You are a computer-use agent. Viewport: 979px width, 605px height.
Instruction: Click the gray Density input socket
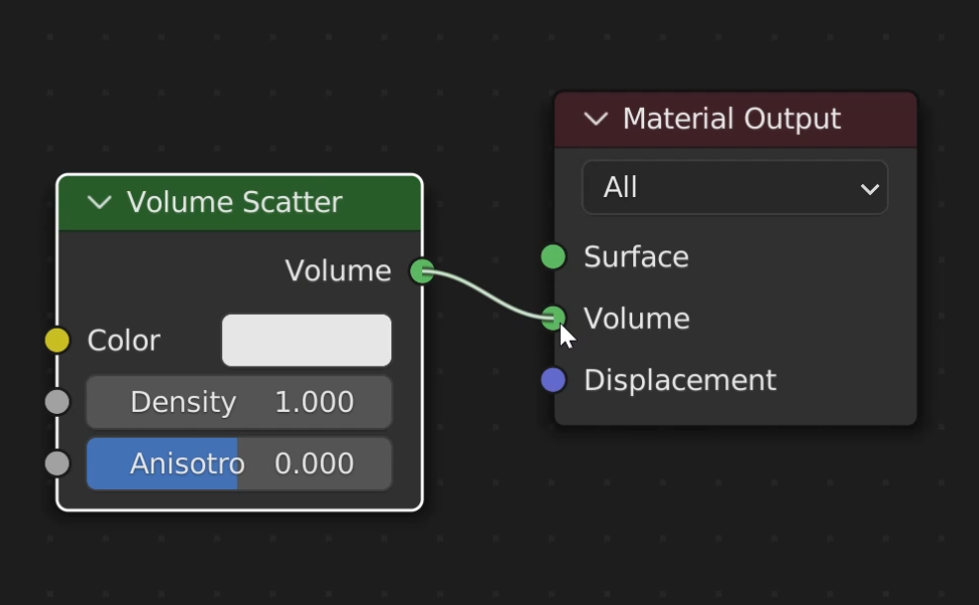click(57, 402)
